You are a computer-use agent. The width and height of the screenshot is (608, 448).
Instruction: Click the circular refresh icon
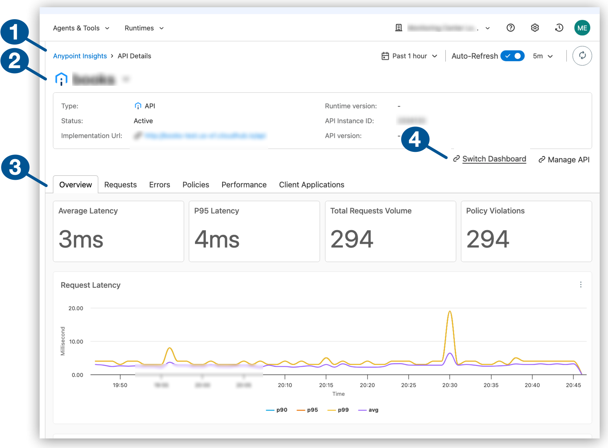[x=582, y=56]
